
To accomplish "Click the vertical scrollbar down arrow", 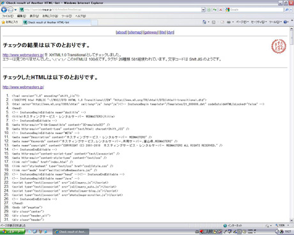I will click(x=291, y=220).
